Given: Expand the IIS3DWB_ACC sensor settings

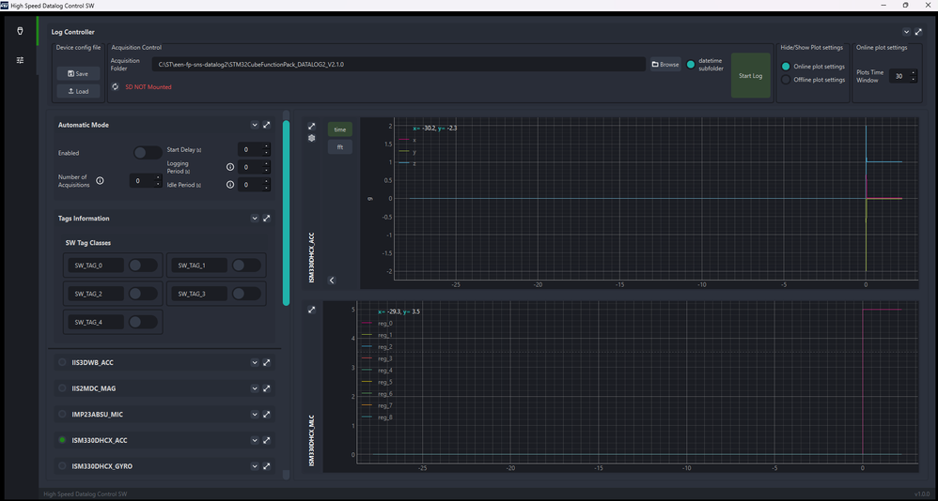Looking at the screenshot, I should (254, 362).
